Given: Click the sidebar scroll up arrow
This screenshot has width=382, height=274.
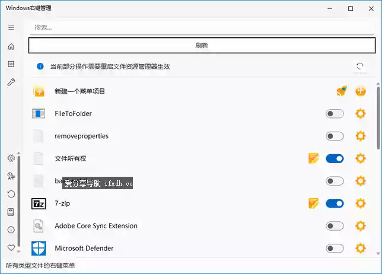Looking at the screenshot, I should click(x=19, y=153).
